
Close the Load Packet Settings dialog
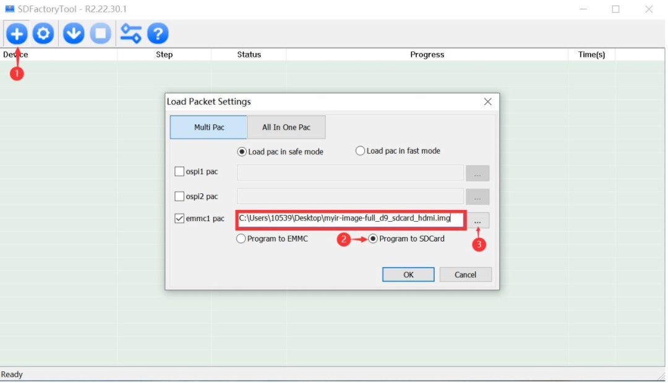pyautogui.click(x=487, y=101)
